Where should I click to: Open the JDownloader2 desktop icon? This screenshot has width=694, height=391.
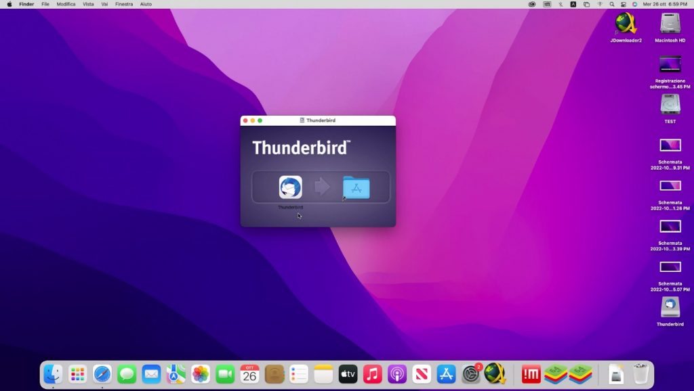click(x=626, y=24)
